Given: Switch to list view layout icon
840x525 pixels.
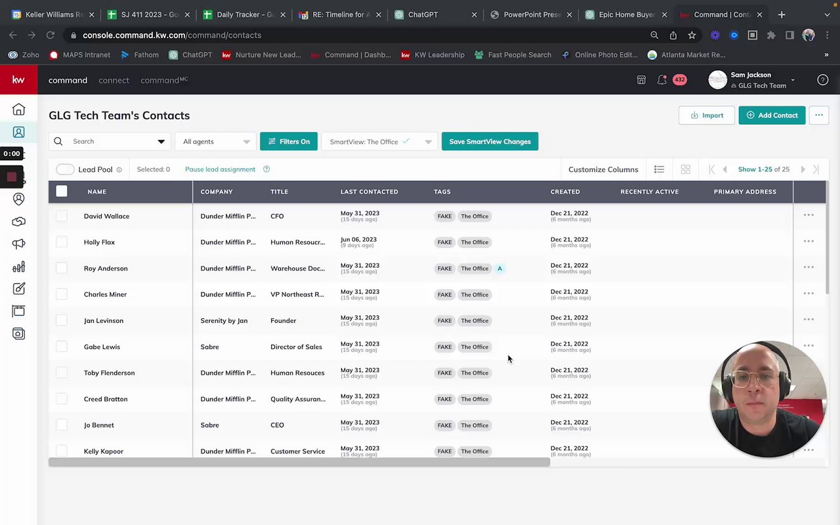Looking at the screenshot, I should (659, 169).
